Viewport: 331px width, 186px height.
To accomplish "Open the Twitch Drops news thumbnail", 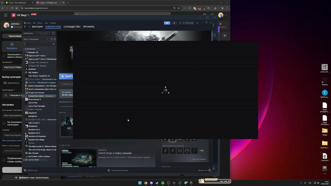I will pos(79,158).
